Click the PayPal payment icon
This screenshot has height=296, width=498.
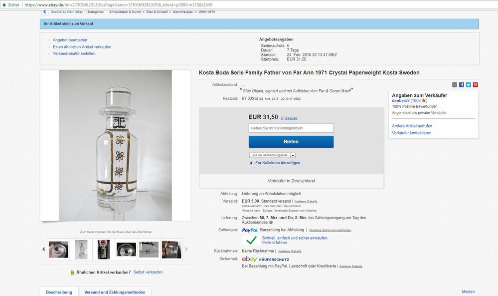[250, 231]
